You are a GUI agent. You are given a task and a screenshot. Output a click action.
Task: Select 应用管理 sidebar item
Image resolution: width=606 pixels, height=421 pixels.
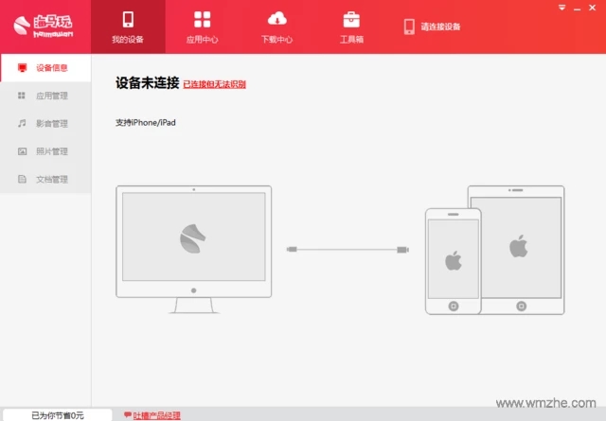tap(45, 96)
